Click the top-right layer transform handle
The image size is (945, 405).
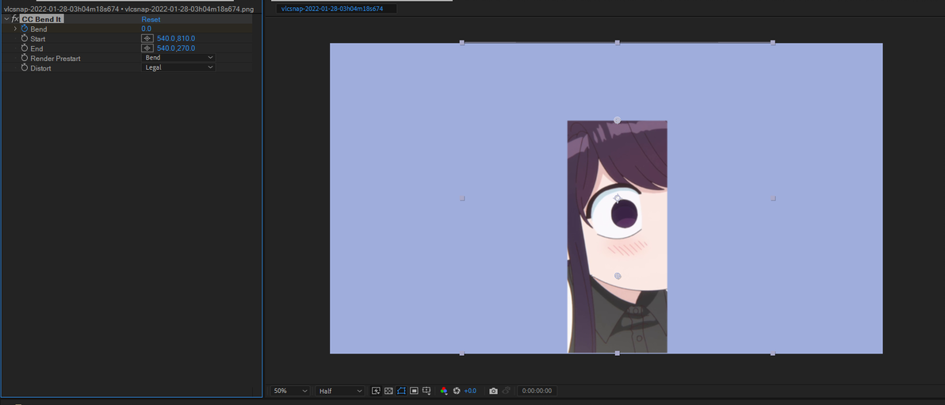click(773, 43)
